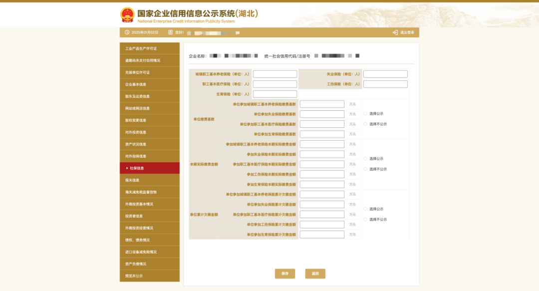Viewport: 539px width, 291px height.
Task: Click the 单位缴费基数 group label
Action: (204, 119)
